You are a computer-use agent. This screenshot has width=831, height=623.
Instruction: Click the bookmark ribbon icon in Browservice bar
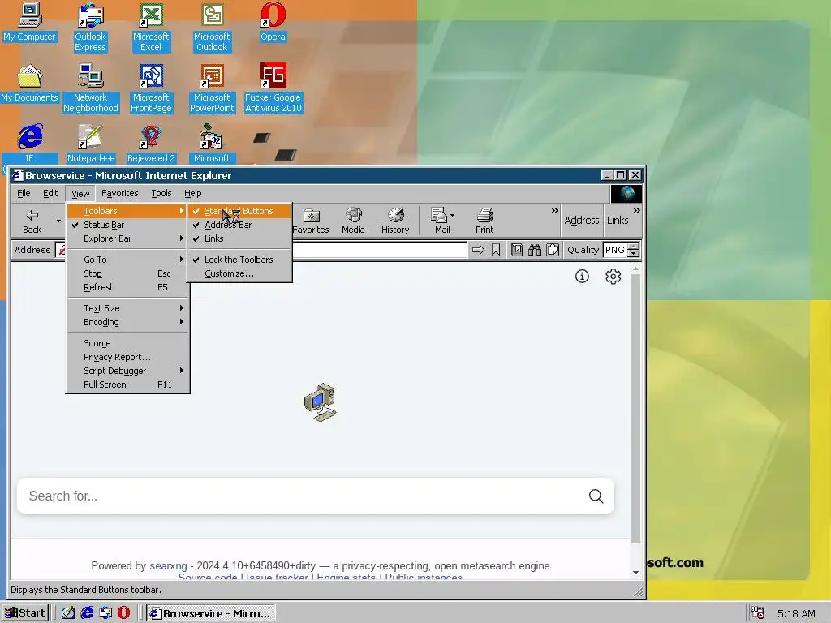(x=496, y=250)
